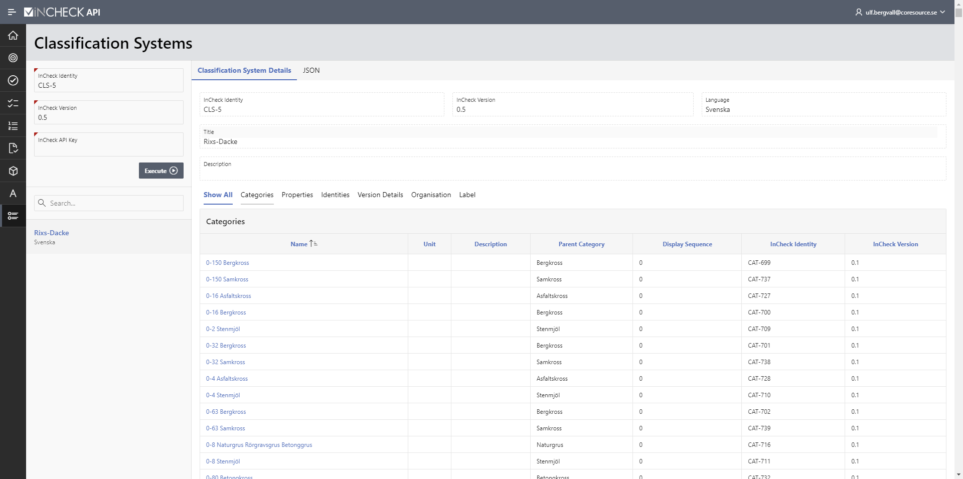Viewport: 963px width, 479px height.
Task: Select the checklist sidebar icon
Action: click(x=13, y=103)
